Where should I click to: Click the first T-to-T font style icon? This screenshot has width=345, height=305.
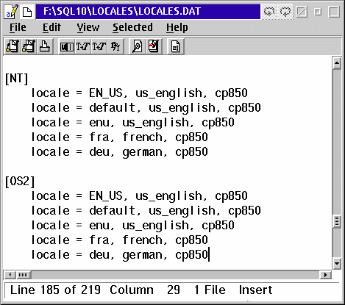83,46
